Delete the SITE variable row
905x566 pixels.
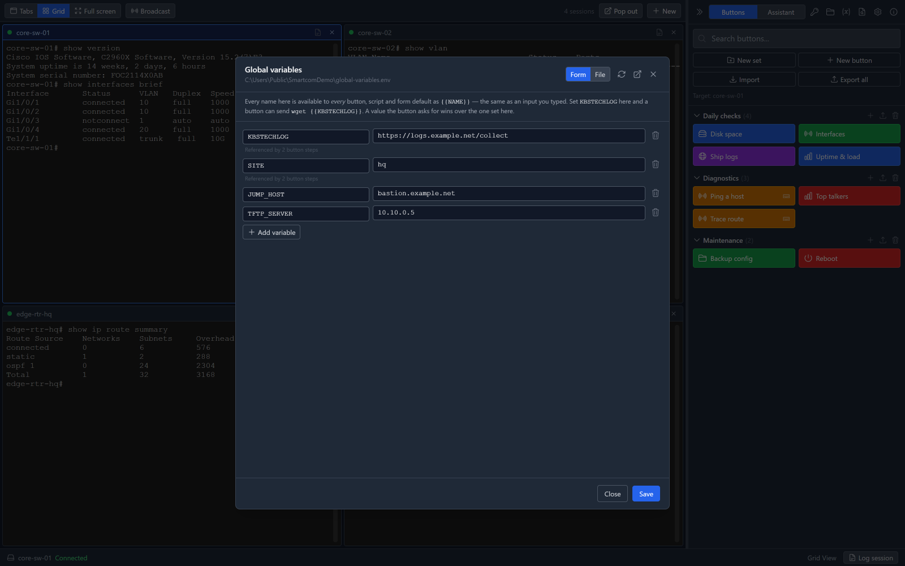click(x=656, y=165)
